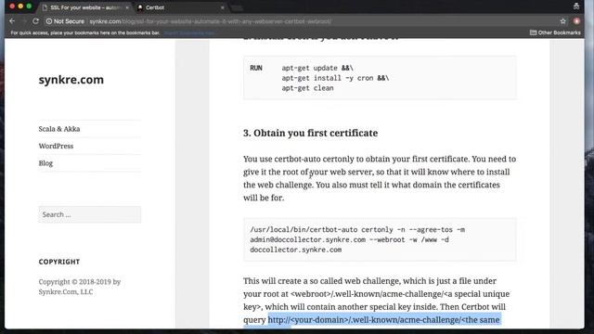Click the certbot-auto certonly command line
594x334 pixels.
[357, 229]
